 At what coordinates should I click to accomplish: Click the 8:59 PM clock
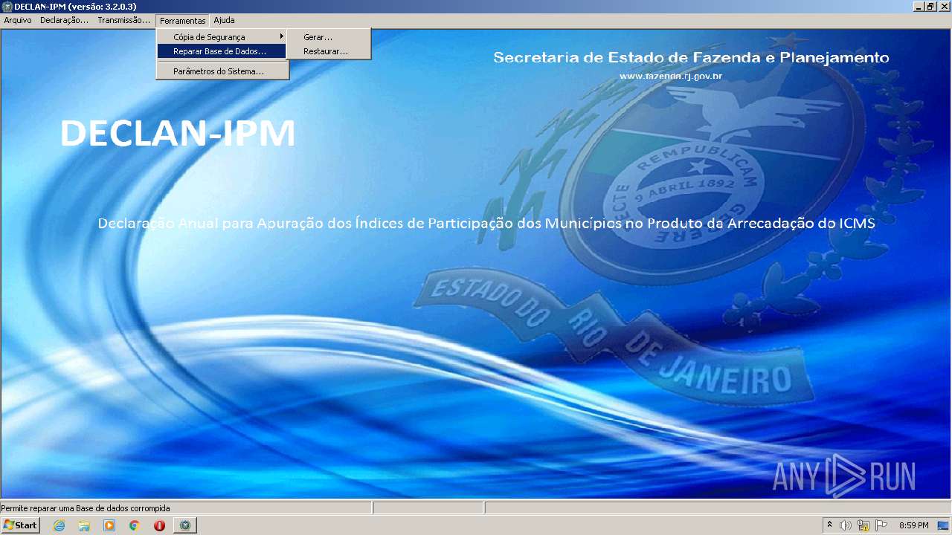click(x=913, y=525)
